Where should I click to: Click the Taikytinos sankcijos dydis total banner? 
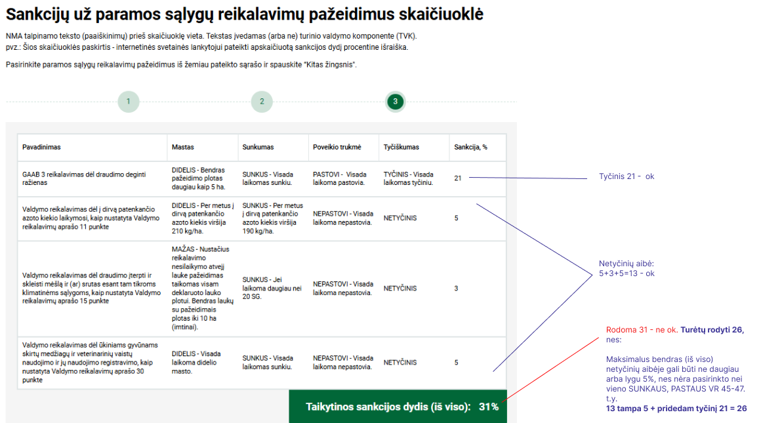tap(398, 407)
